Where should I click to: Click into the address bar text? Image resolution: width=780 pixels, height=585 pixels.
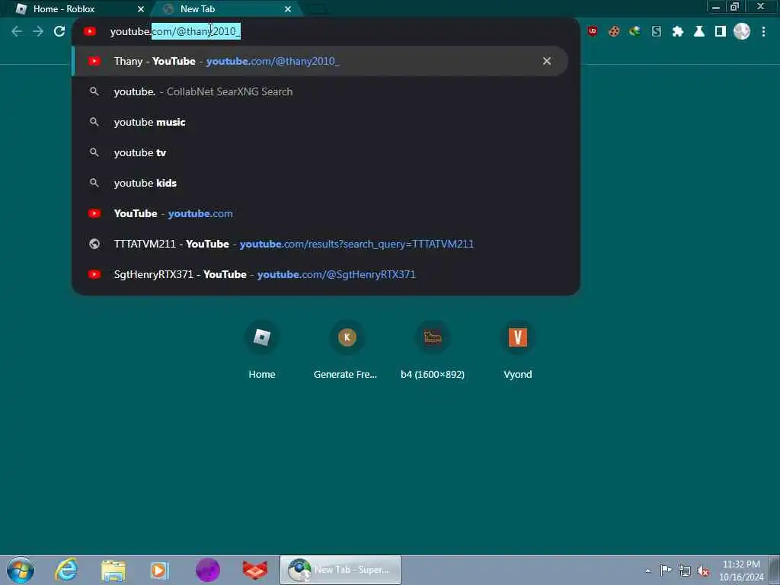(175, 31)
